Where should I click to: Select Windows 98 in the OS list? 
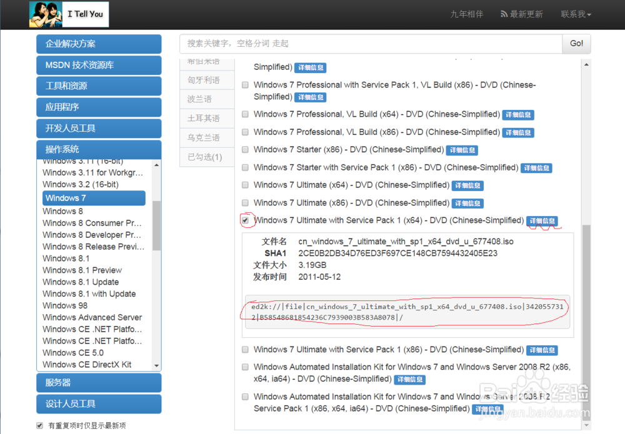click(x=65, y=305)
